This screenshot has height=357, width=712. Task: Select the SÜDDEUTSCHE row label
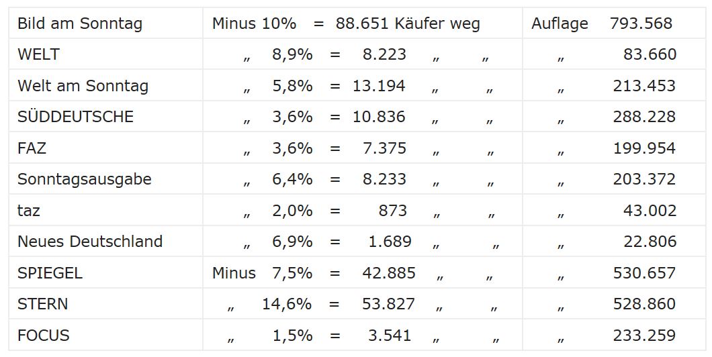click(75, 117)
